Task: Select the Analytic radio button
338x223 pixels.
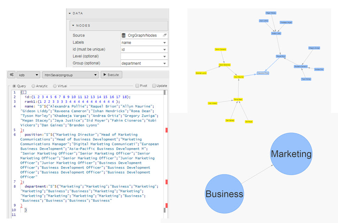Action: (33, 86)
